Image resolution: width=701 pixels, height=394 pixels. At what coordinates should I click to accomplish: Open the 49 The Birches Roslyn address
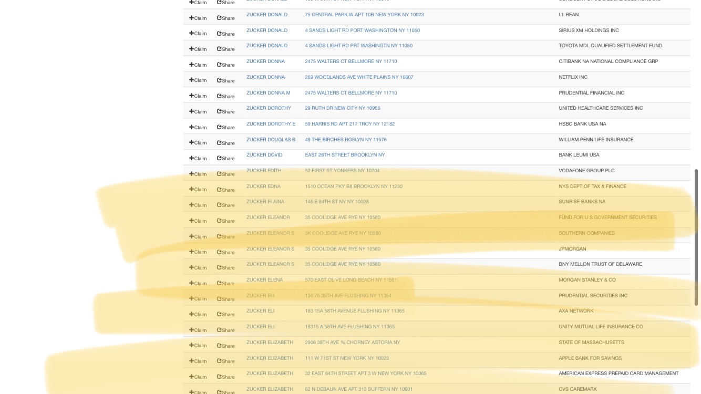coord(346,140)
